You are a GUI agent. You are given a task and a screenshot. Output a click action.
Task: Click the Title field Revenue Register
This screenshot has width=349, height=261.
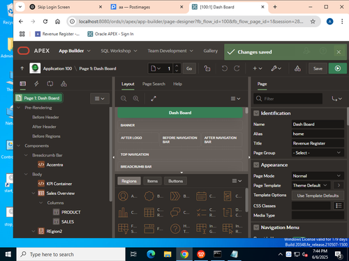[x=318, y=143]
